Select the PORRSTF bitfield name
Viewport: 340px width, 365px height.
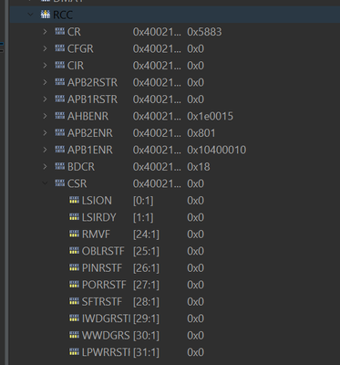(x=104, y=285)
